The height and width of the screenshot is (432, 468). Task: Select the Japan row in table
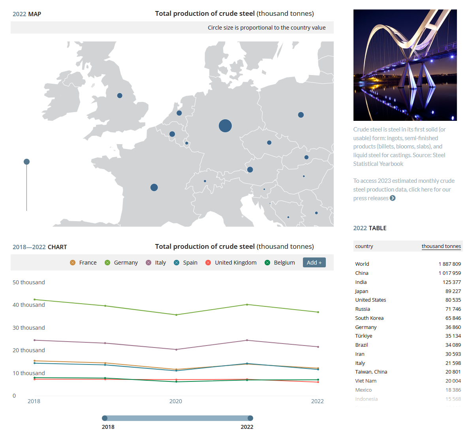tap(408, 291)
